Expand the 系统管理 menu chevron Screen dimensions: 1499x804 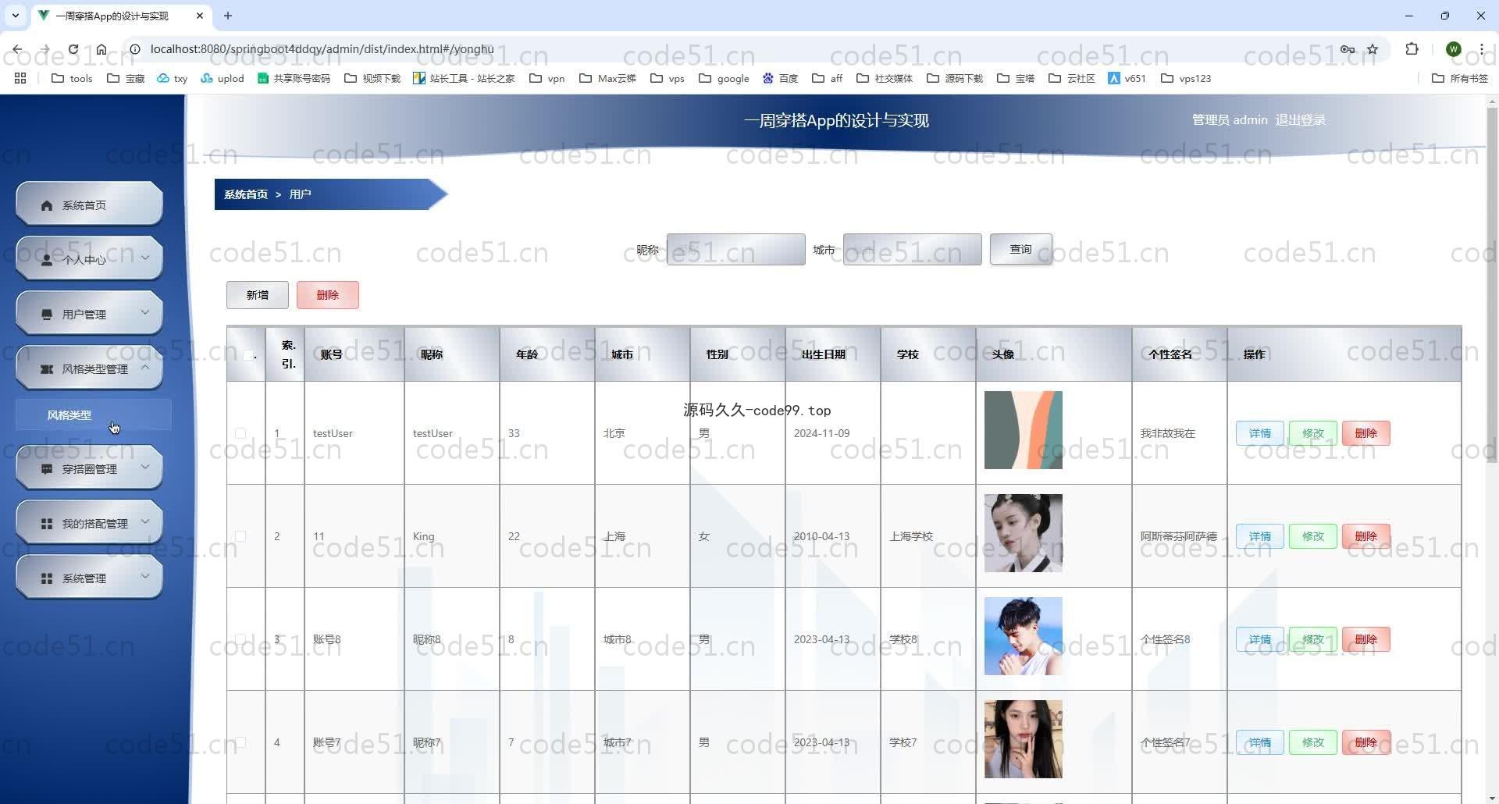[145, 576]
